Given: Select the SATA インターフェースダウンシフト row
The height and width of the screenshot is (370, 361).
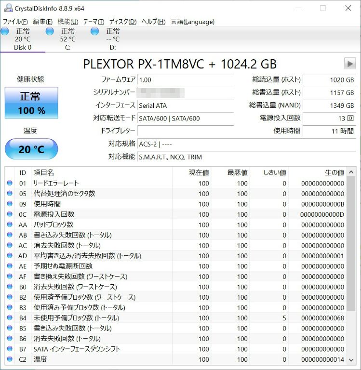Looking at the screenshot, I should click(x=175, y=349).
